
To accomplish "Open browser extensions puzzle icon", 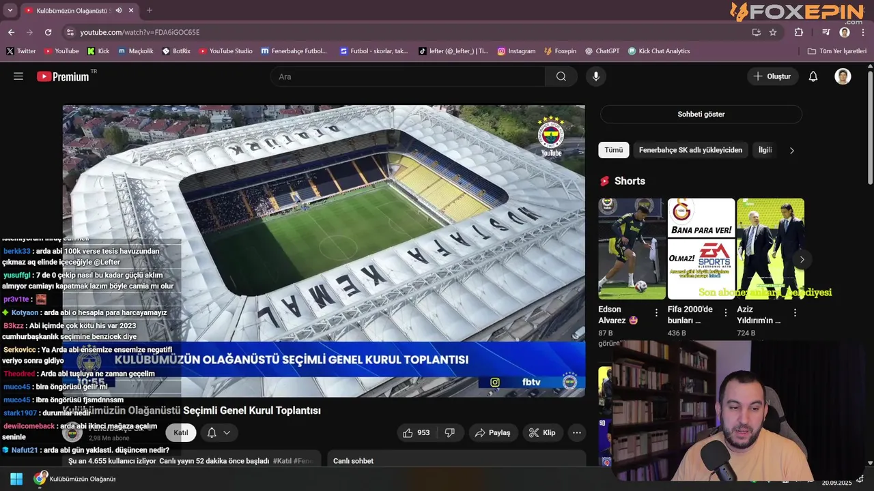I will [x=799, y=32].
